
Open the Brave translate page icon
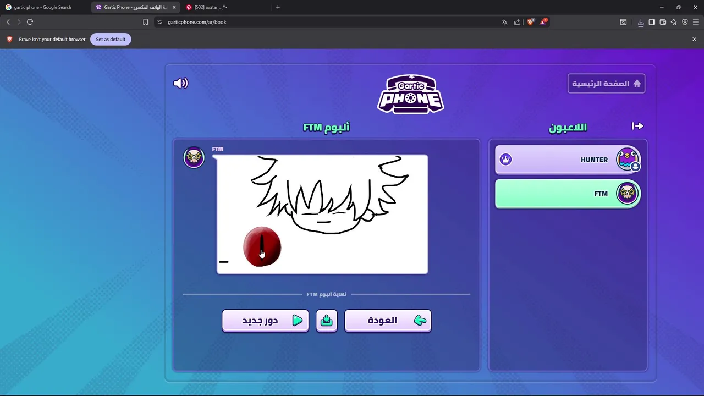(504, 22)
